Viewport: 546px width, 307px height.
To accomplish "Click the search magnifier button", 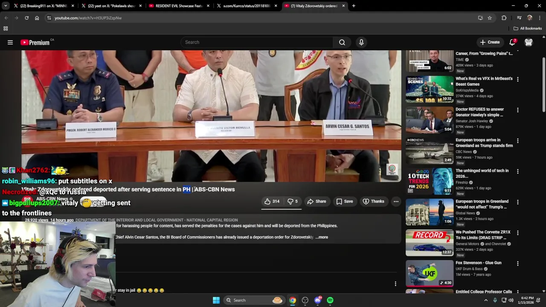I will coord(342,42).
